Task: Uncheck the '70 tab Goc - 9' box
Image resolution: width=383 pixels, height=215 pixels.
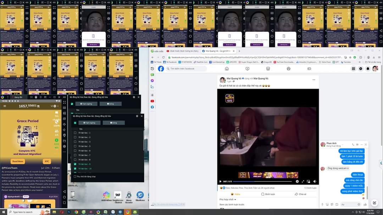Action: click(75, 164)
